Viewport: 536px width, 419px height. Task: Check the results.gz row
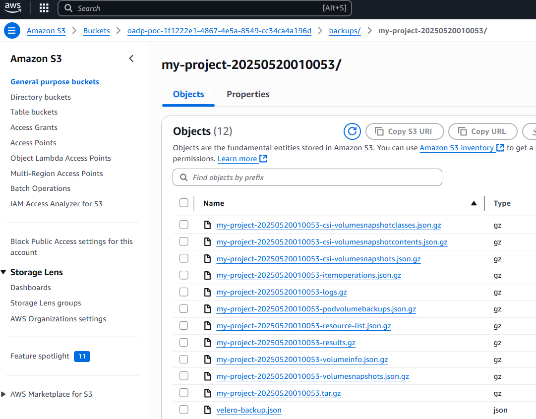coord(184,343)
